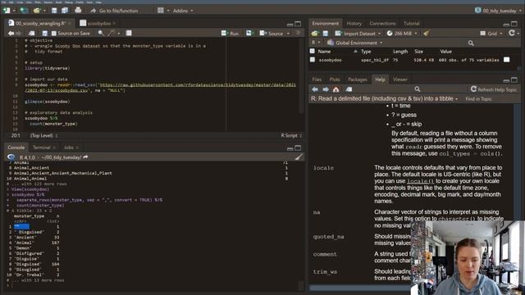This screenshot has height=295, width=525.
Task: Click Go to file/function field
Action: (118, 11)
